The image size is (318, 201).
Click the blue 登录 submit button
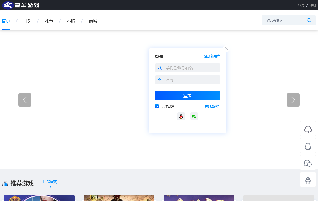point(188,96)
